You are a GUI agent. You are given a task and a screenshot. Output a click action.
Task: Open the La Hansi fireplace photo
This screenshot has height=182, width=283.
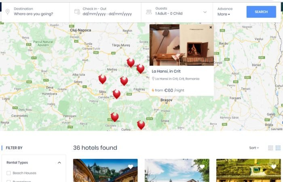pyautogui.click(x=182, y=45)
